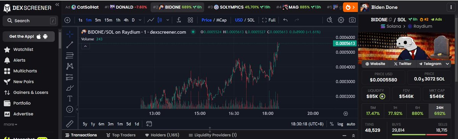Open trending token #2 BIDONE
Viewport: 458px width, 139px height.
click(x=177, y=7)
